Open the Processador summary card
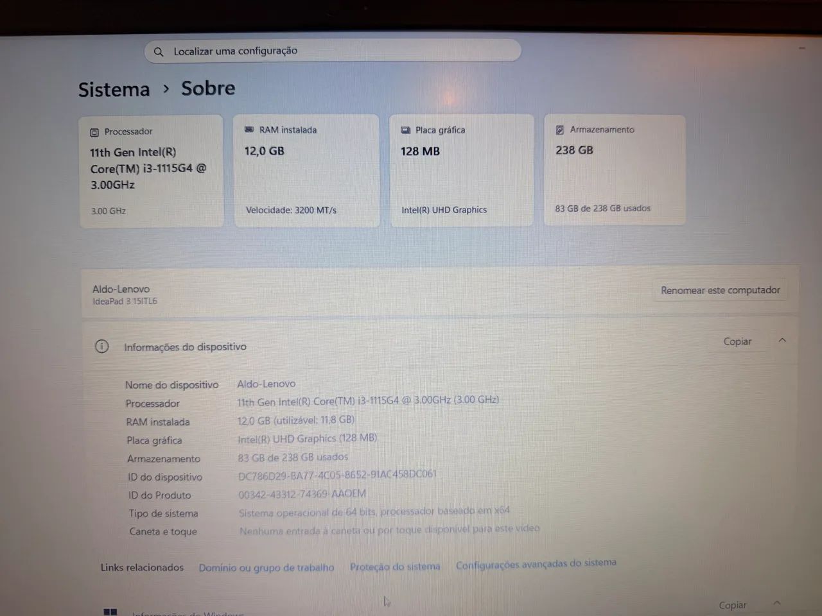Viewport: 822px width, 616px height. (151, 171)
